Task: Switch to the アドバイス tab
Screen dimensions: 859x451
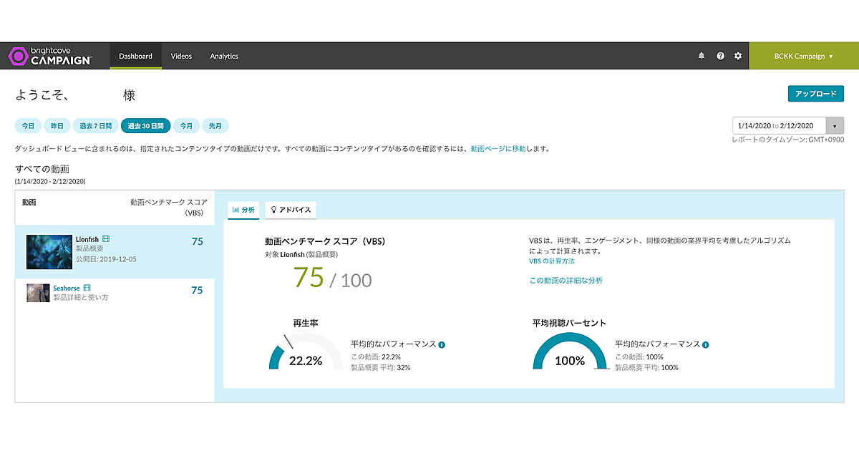Action: coord(290,210)
